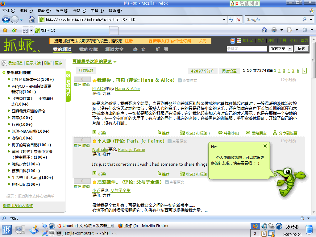
Task: Open the printer options dropdown arrow
Action: click(281, 30)
